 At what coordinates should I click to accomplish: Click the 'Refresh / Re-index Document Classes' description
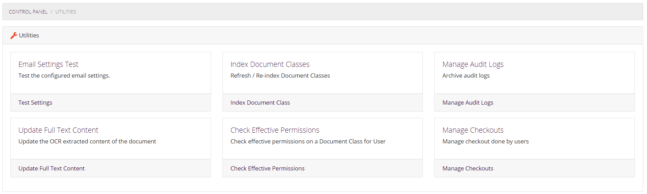point(280,76)
